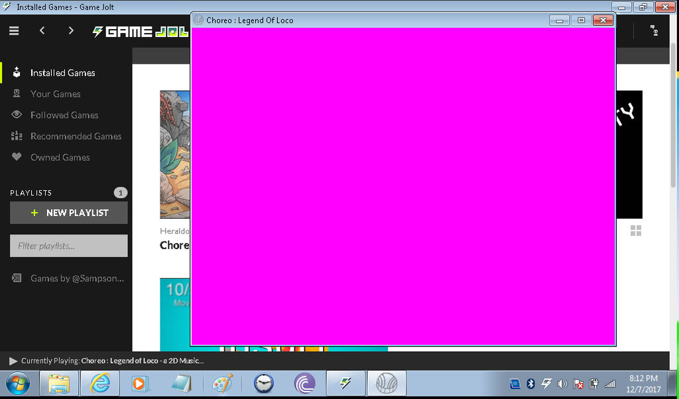Viewport: 679px width, 399px height.
Task: Switch to Choreo game taskbar button
Action: pyautogui.click(x=387, y=383)
